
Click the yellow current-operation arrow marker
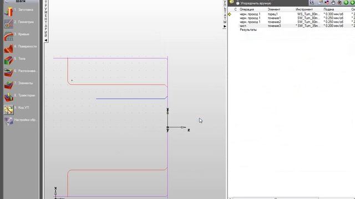230,14
